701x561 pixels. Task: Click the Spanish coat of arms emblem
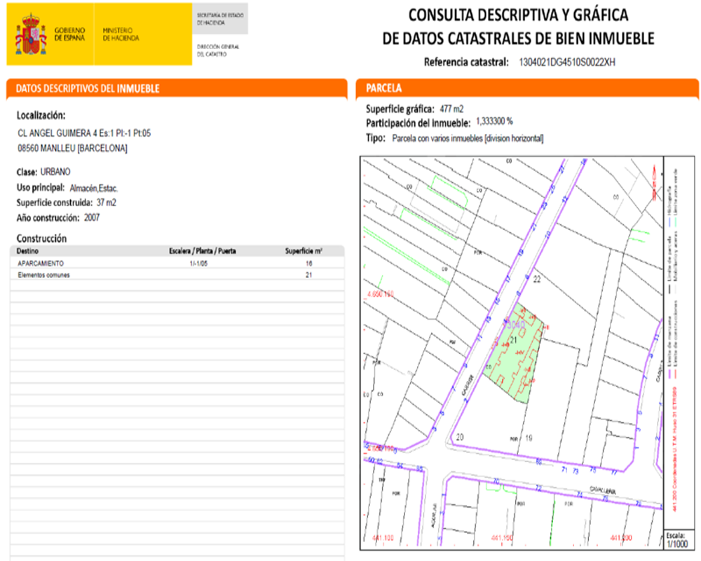click(x=31, y=34)
